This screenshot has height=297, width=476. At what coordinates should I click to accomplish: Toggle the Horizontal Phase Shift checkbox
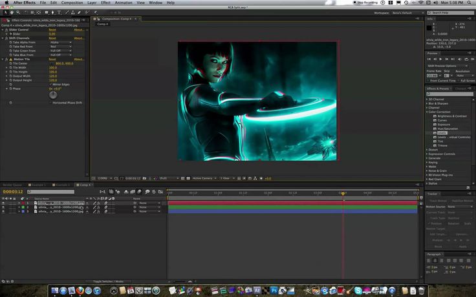50,103
